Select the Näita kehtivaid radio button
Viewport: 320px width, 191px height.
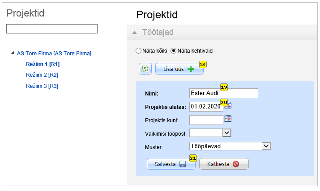click(174, 51)
